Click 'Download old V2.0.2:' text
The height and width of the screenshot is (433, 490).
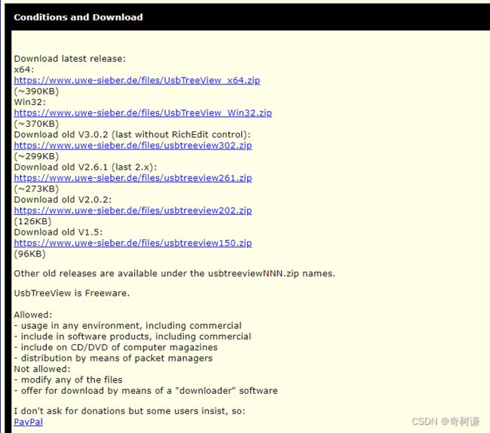tap(63, 199)
